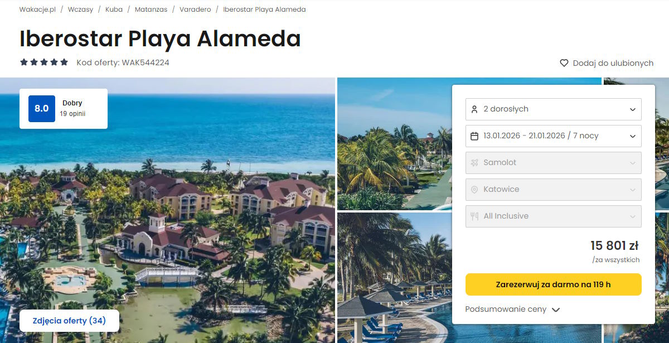Image resolution: width=669 pixels, height=343 pixels.
Task: Open the Varadero breadcrumb link
Action: click(x=195, y=9)
